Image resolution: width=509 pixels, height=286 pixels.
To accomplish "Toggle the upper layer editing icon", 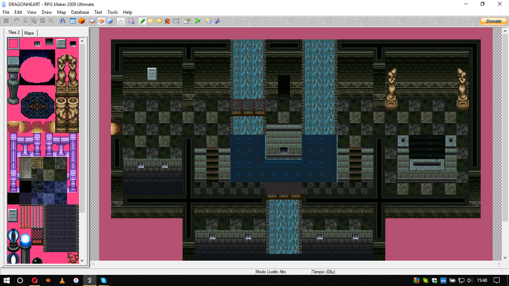I will [101, 21].
